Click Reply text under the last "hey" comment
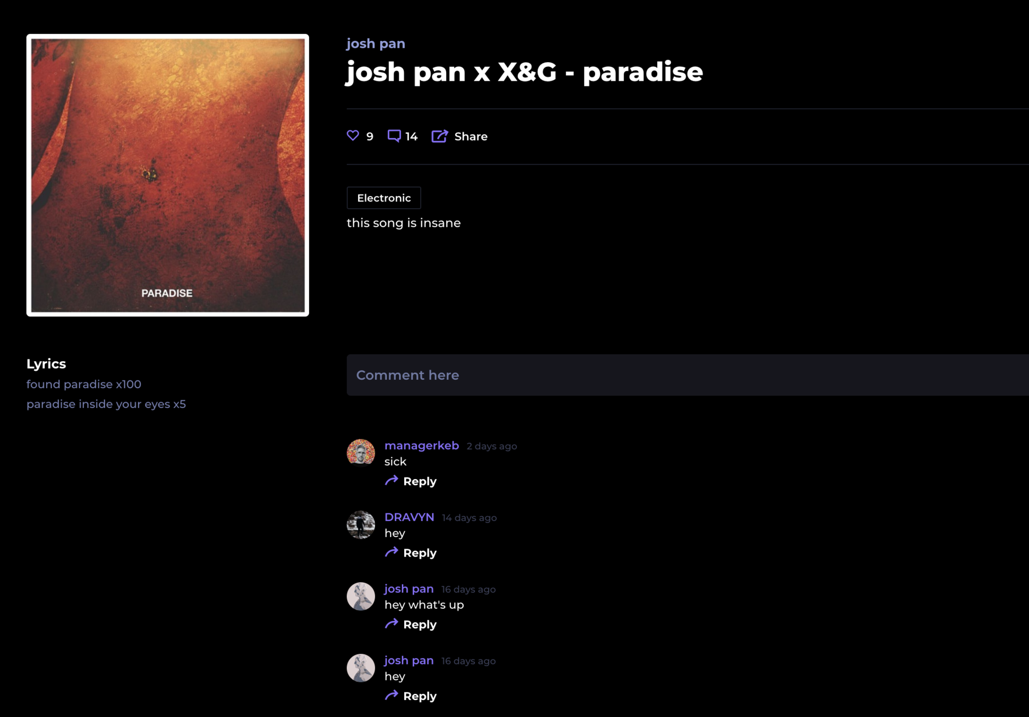The height and width of the screenshot is (717, 1029). pos(420,696)
